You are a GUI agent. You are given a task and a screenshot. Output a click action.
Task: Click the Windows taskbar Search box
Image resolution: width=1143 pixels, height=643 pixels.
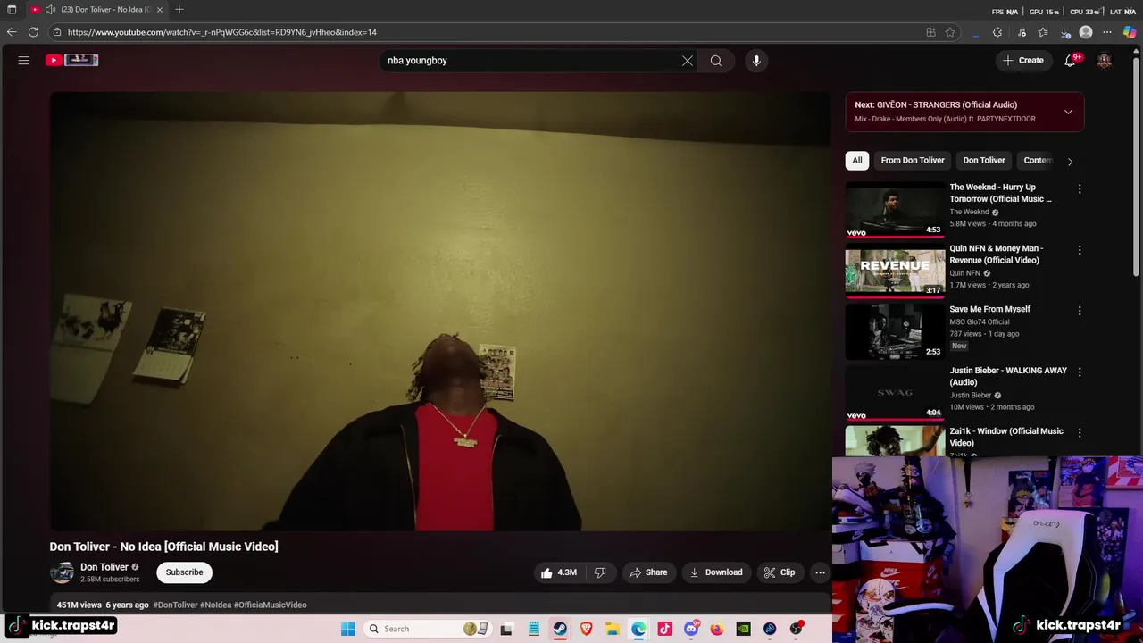pos(429,629)
